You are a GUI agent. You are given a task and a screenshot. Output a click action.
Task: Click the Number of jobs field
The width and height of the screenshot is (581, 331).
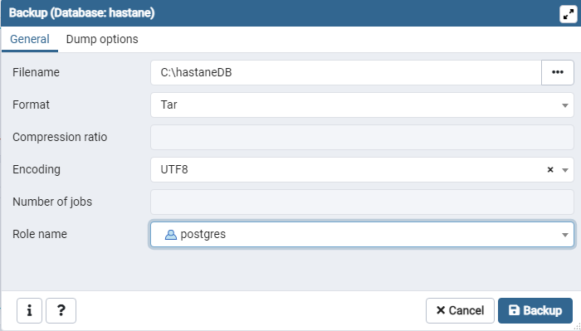click(362, 202)
